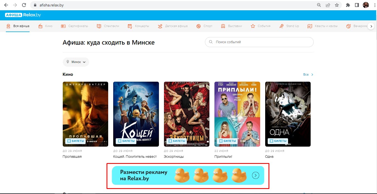Switch to the Кино tab

pos(45,26)
